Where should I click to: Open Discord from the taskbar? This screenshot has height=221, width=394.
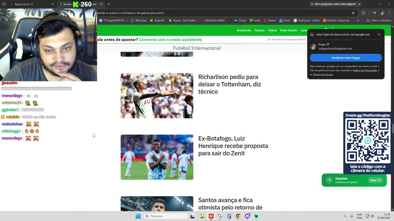point(247,216)
